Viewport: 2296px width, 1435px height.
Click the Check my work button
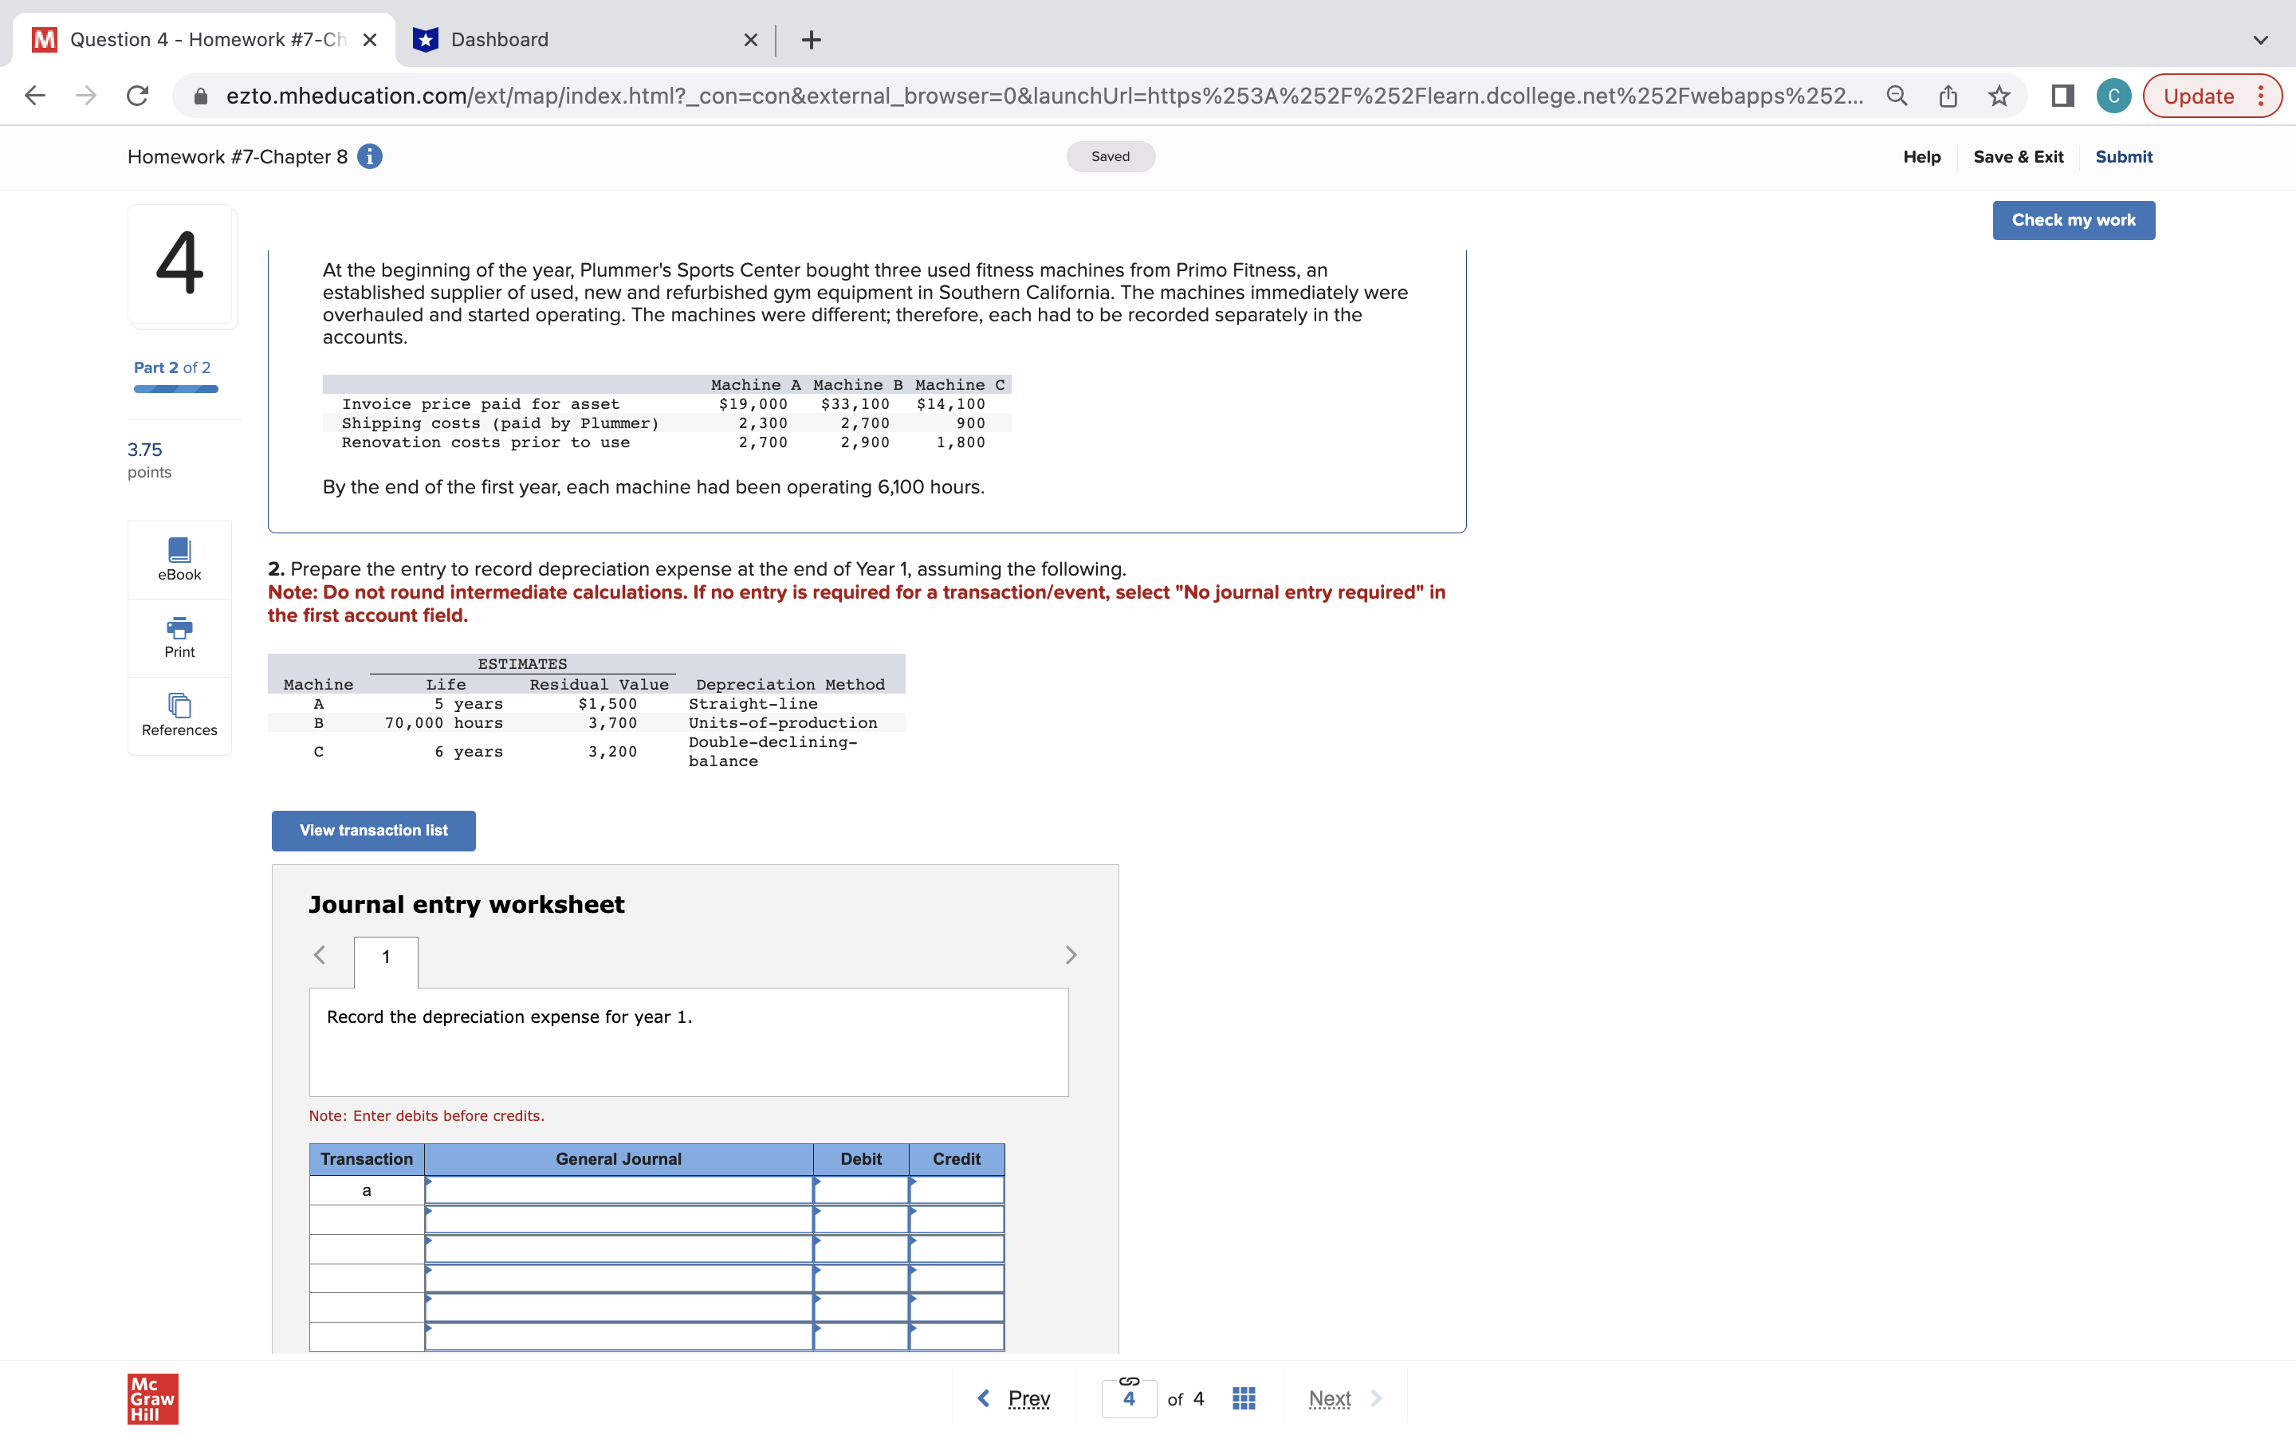2073,219
